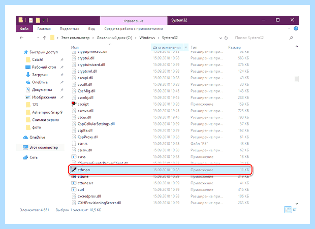Open the Дата изменения filter dropdown arrow

[186, 47]
